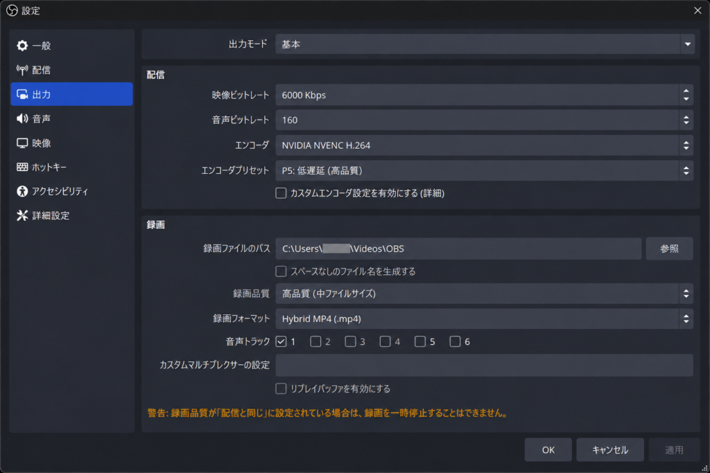Click the キャンセル button
This screenshot has width=710, height=473.
click(x=610, y=450)
